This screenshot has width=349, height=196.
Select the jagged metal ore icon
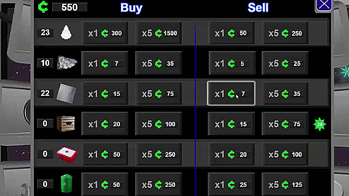(x=67, y=63)
